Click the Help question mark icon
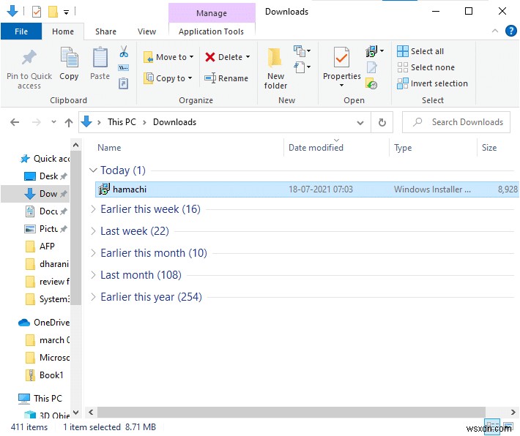This screenshot has width=520, height=436. tap(510, 31)
